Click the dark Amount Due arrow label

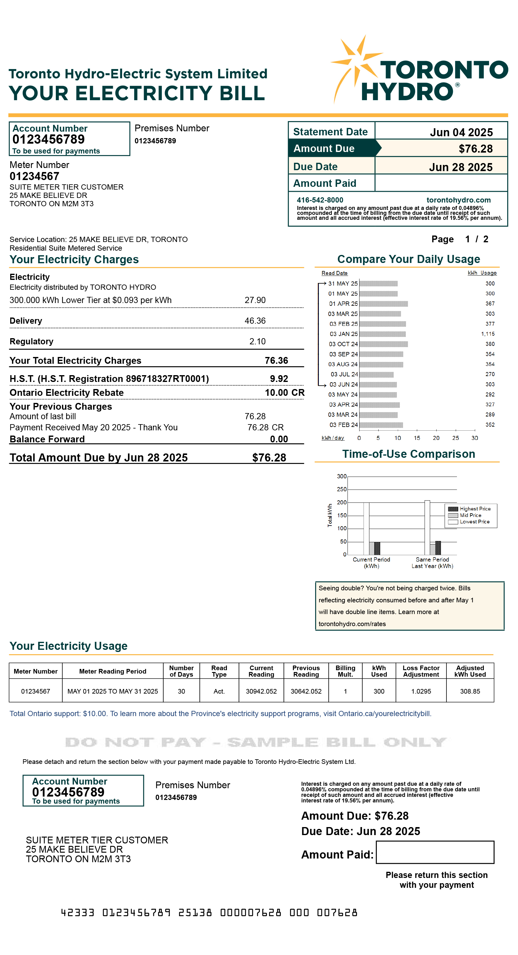(x=332, y=148)
